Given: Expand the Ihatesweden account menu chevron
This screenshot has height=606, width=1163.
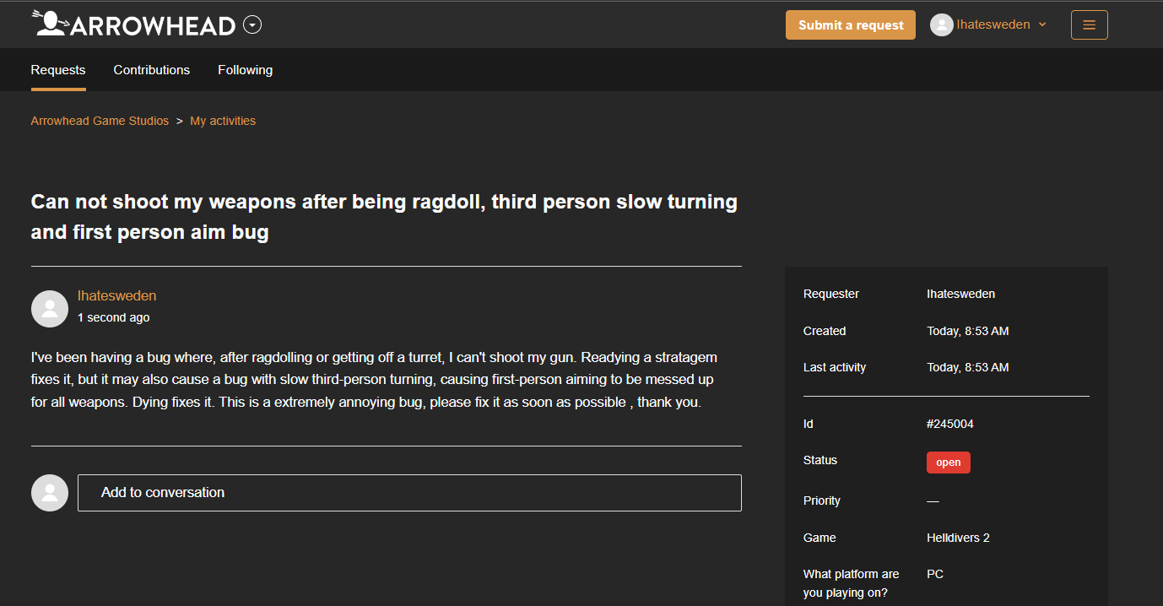Looking at the screenshot, I should coord(1042,25).
